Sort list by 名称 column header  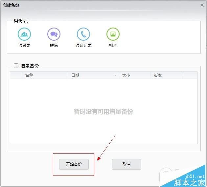click(x=45, y=75)
